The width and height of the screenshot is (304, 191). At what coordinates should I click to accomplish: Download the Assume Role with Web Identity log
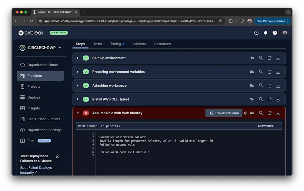[x=278, y=113]
